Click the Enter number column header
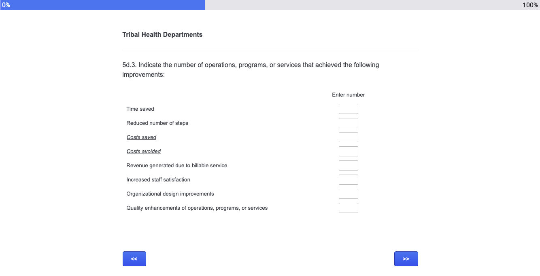540x276 pixels. (348, 95)
